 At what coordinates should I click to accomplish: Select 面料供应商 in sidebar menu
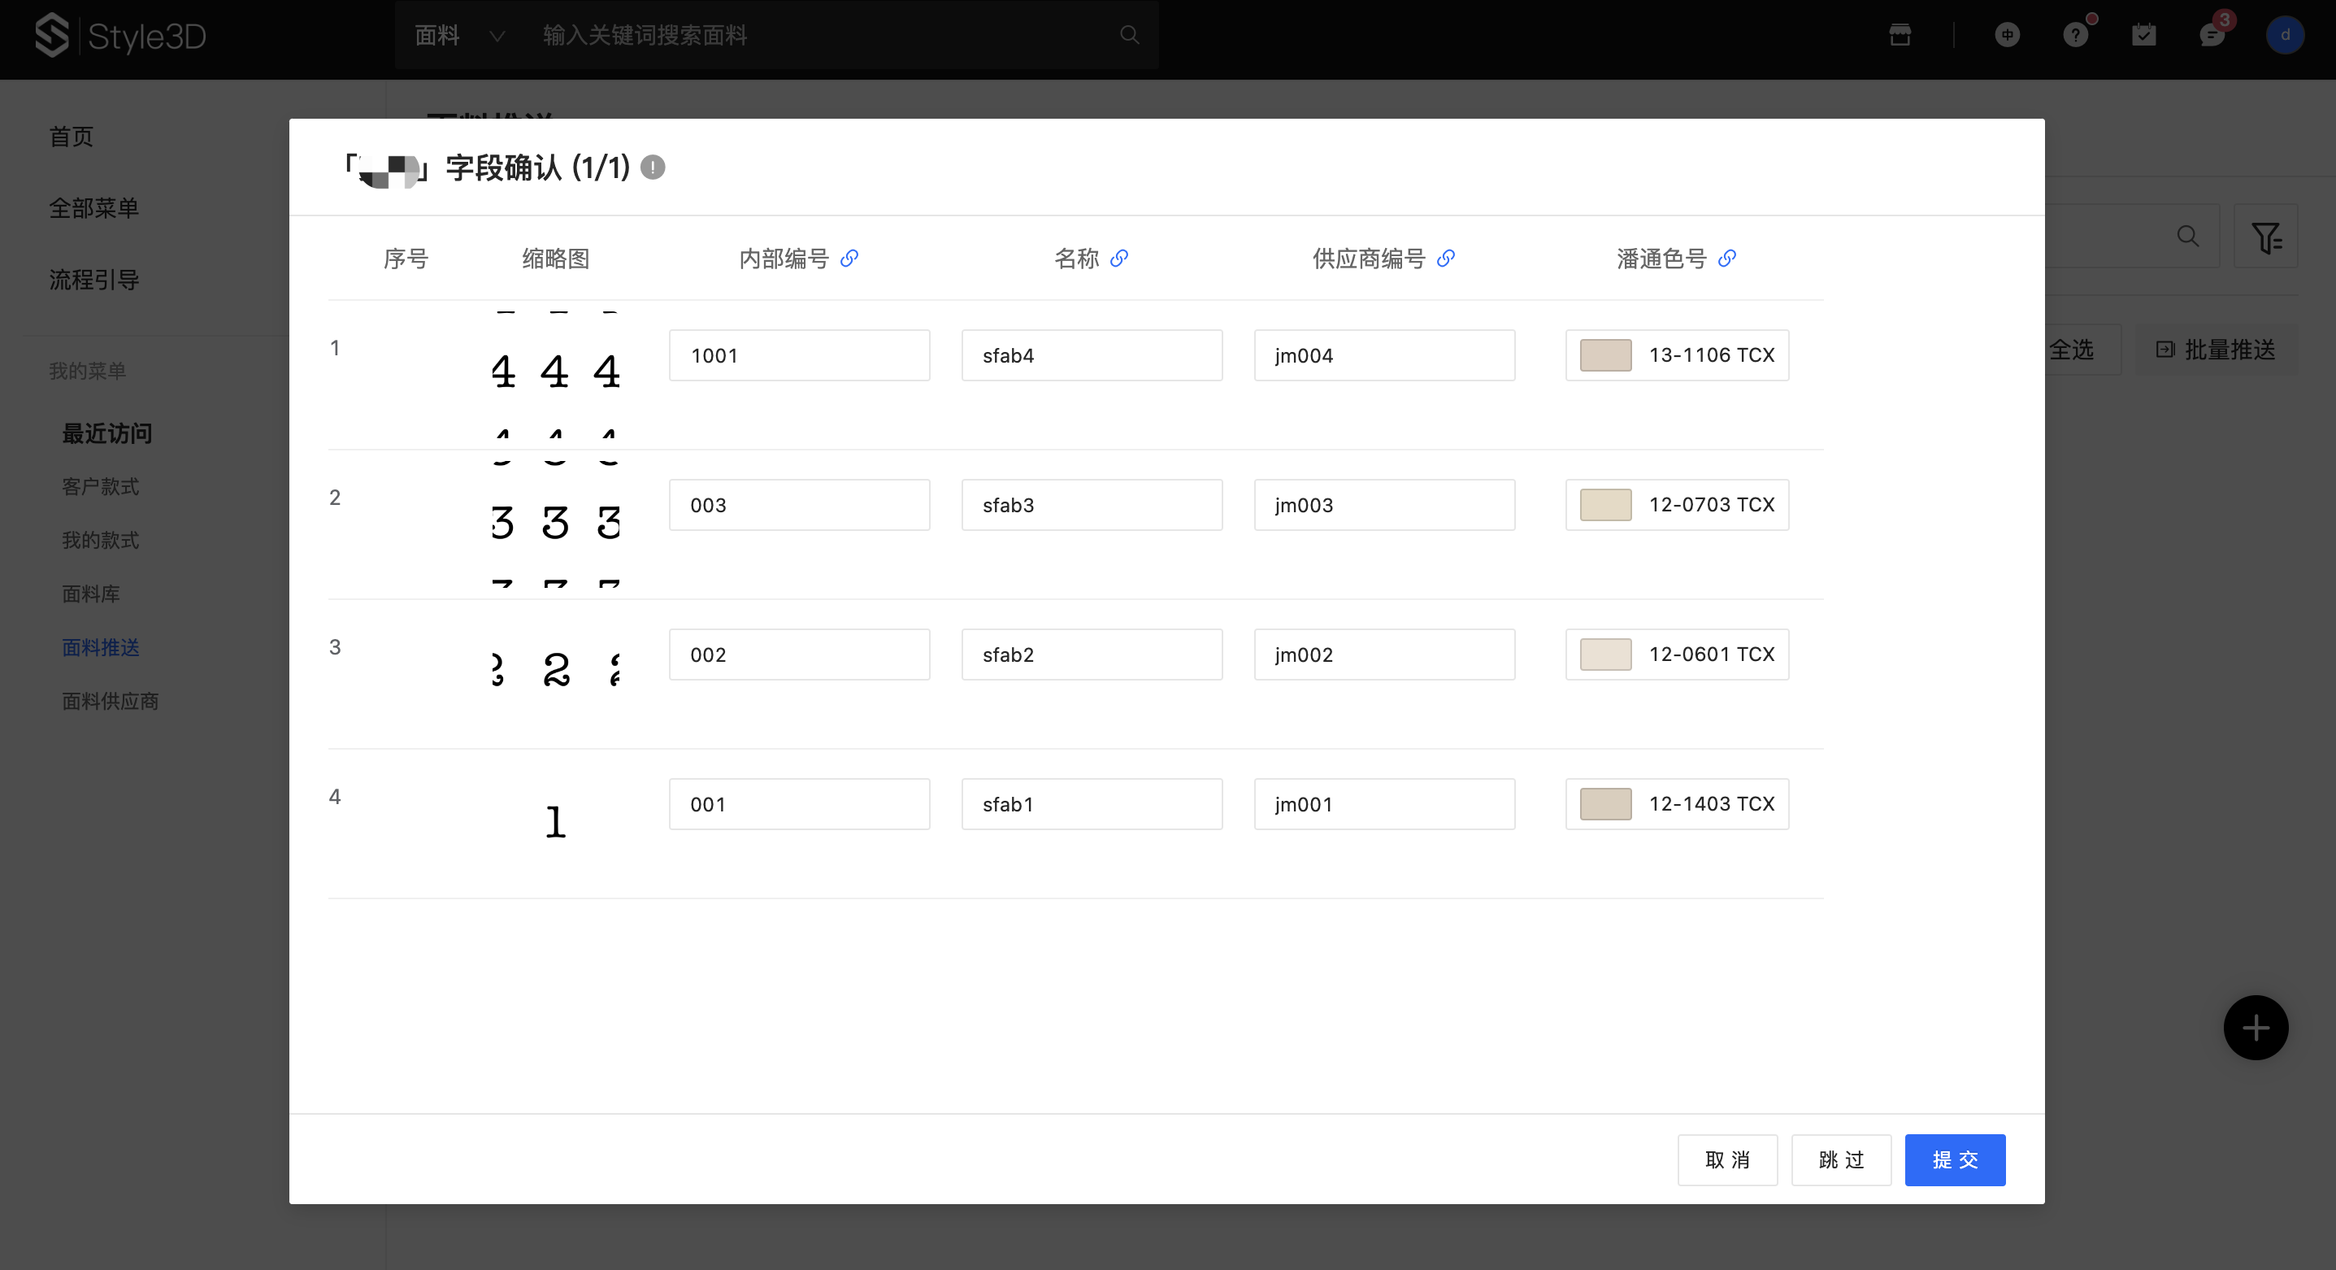110,701
